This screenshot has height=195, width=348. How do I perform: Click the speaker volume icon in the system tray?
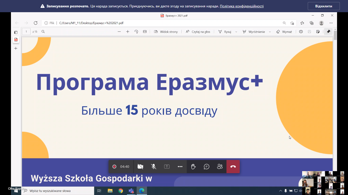point(301,191)
